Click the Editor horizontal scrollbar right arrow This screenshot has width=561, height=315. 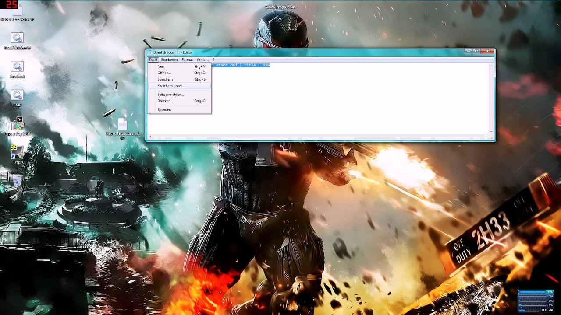487,136
